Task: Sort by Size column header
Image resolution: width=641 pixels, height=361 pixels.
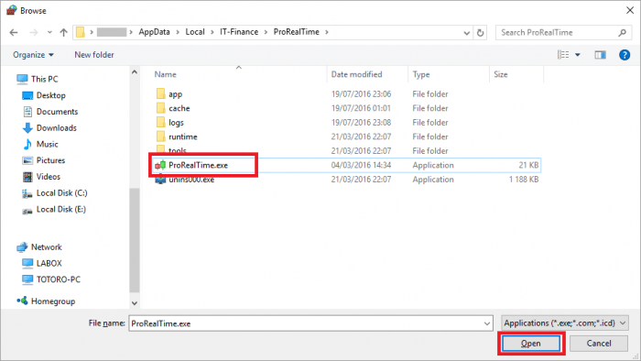Action: pos(501,74)
